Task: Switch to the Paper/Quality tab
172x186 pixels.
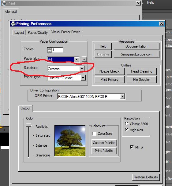Action: pyautogui.click(x=38, y=33)
